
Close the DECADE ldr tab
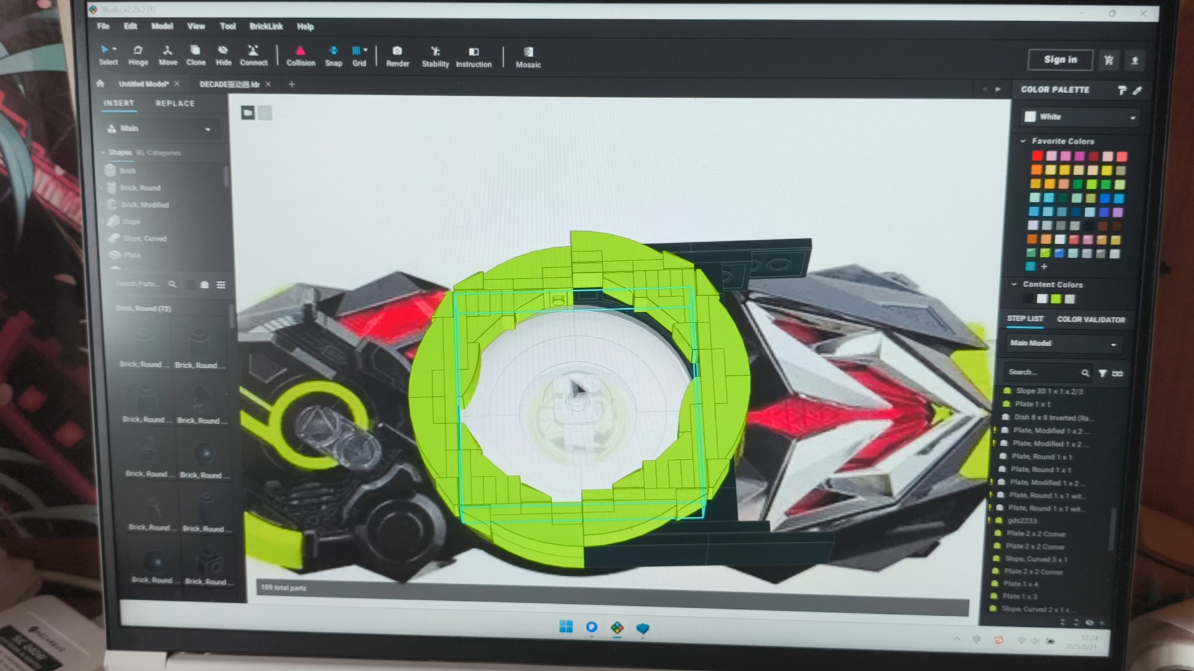tap(268, 84)
